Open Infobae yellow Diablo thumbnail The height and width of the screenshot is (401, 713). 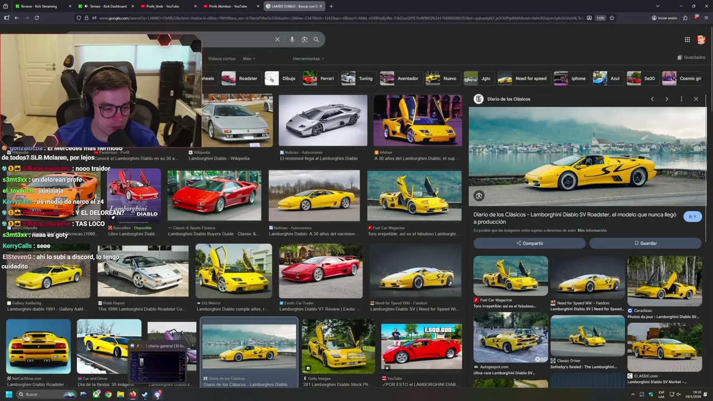(x=418, y=120)
